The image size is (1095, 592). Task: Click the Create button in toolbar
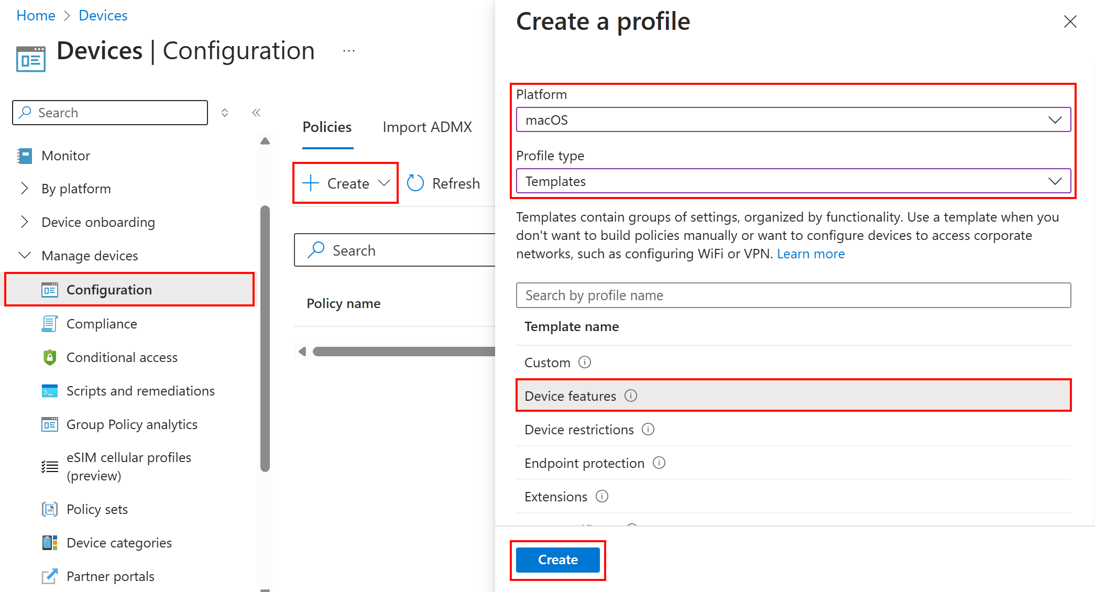pos(346,184)
